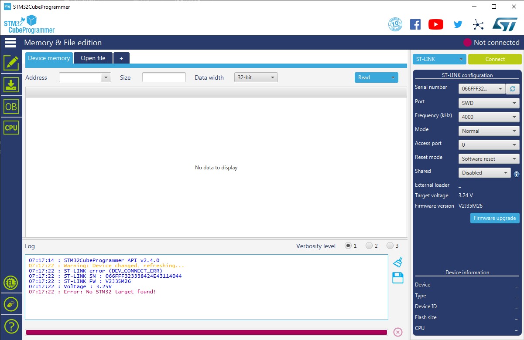Click log line 'STM32CubeProgrammer API v2.4.0'
The height and width of the screenshot is (340, 524).
tap(94, 260)
